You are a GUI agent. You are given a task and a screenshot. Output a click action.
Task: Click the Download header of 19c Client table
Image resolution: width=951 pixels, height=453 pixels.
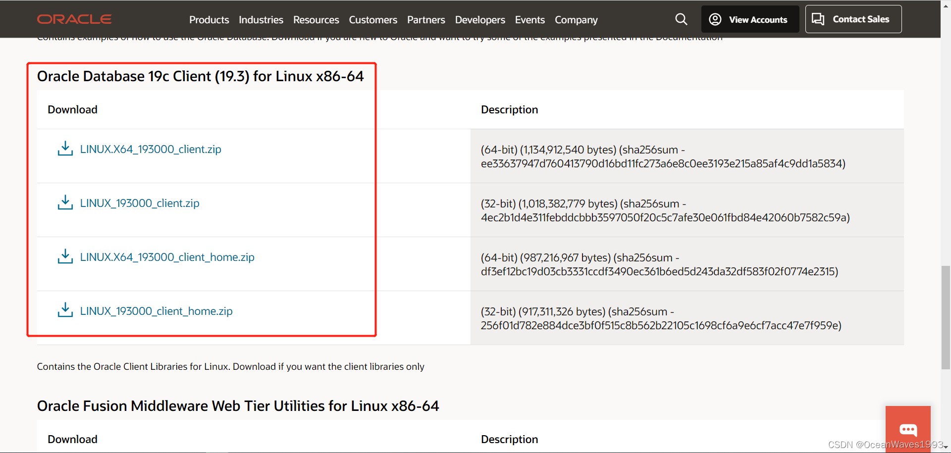point(72,109)
